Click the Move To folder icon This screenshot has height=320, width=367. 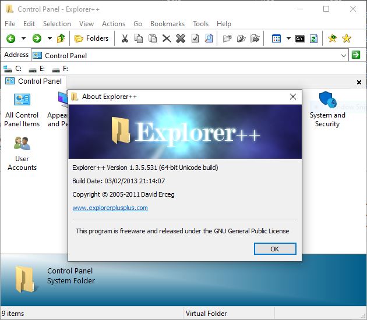click(255, 38)
